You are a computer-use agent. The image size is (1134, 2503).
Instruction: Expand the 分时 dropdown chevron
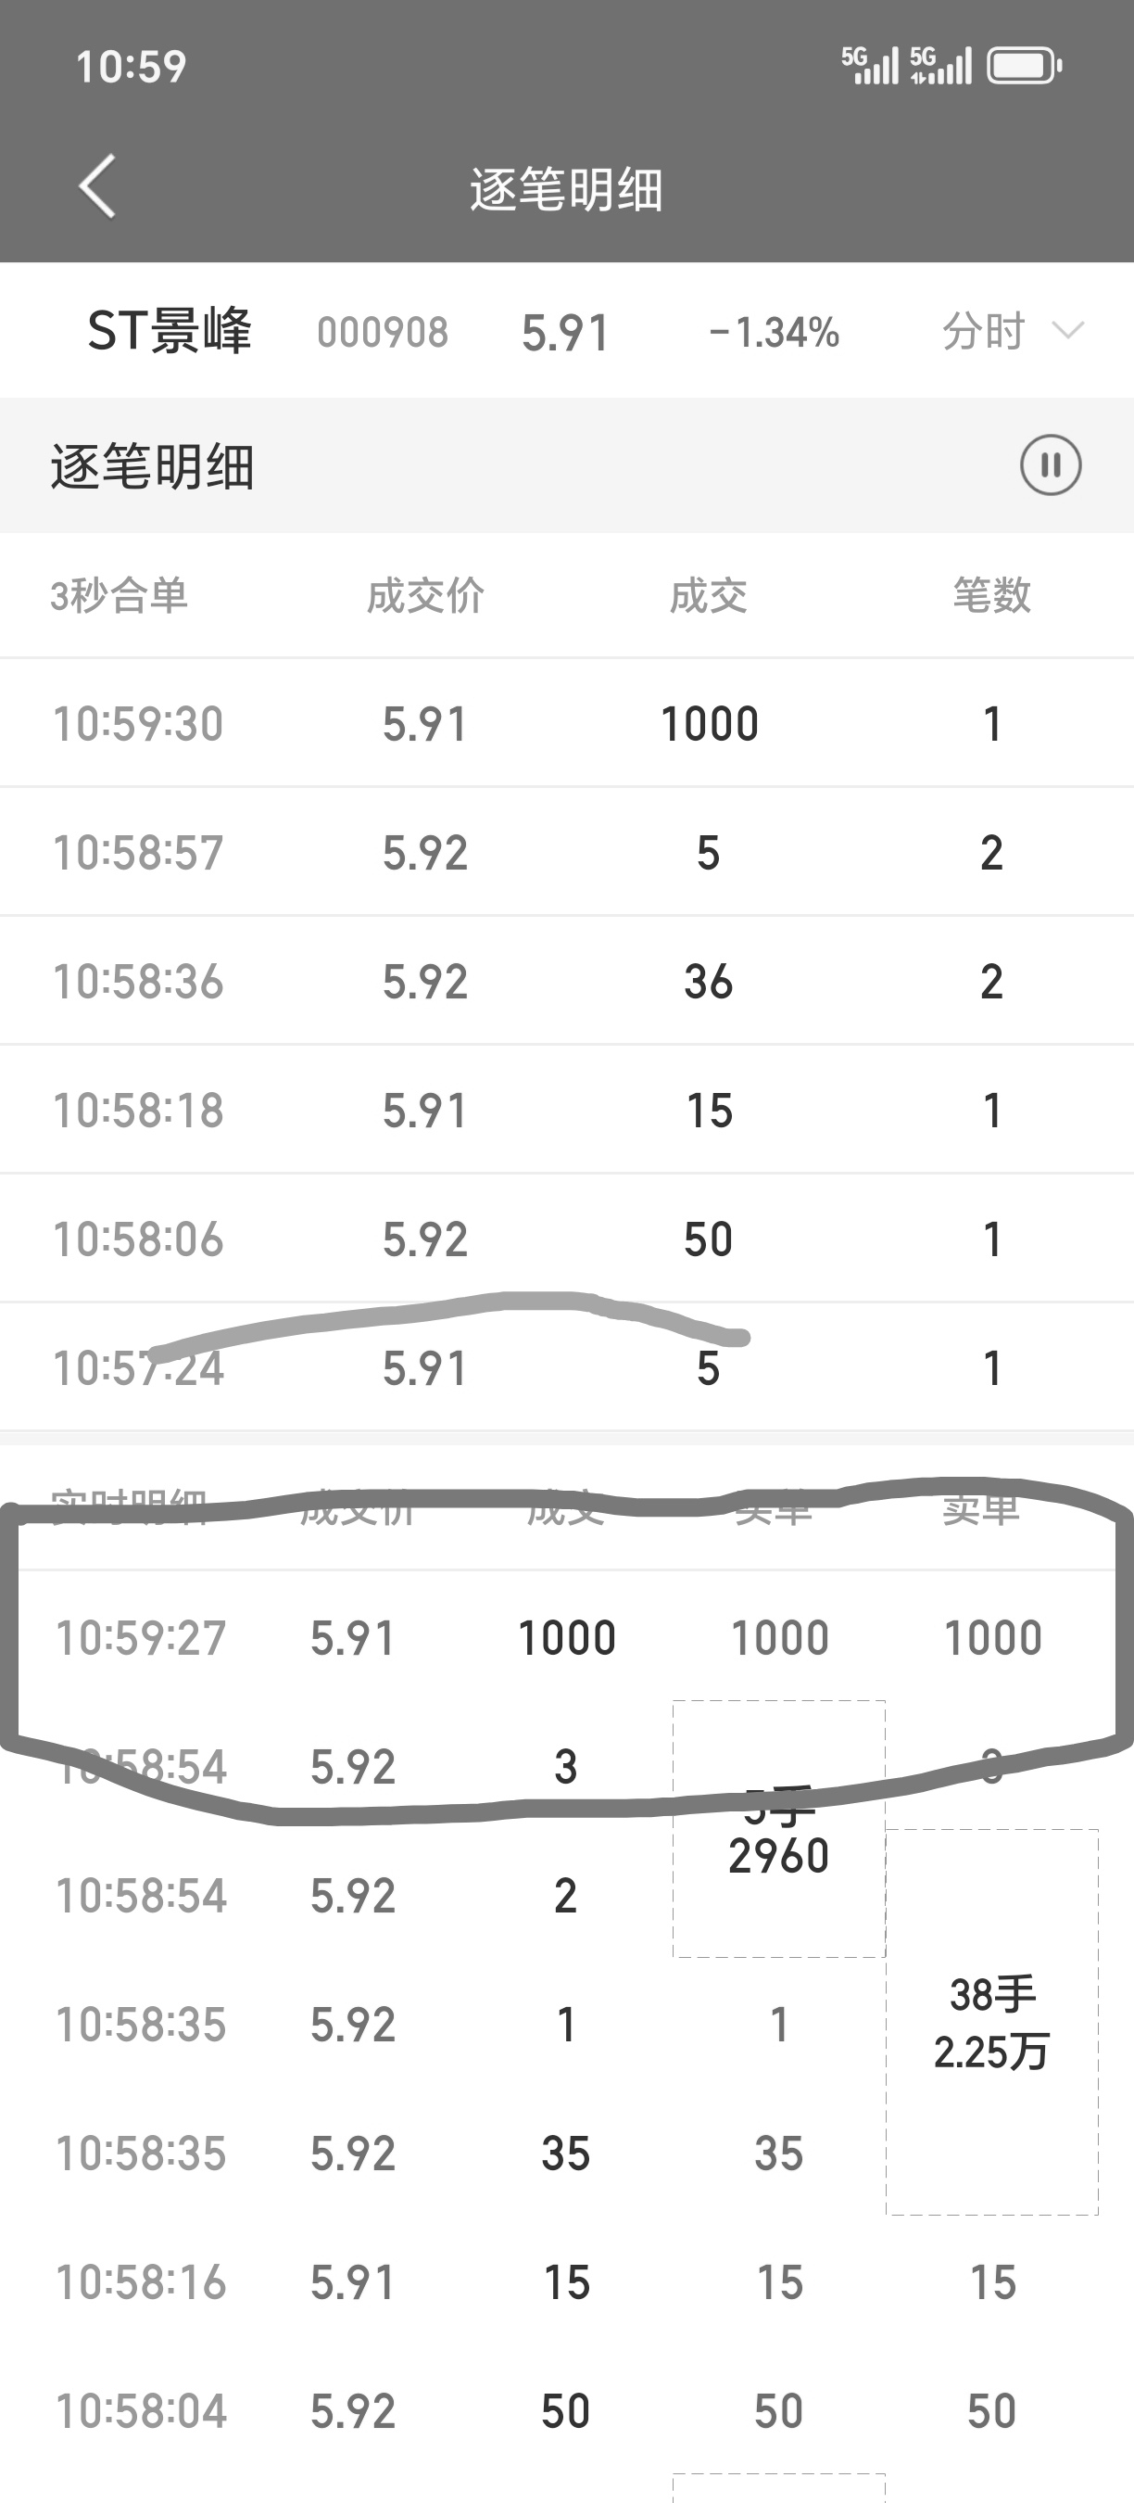pos(1068,331)
